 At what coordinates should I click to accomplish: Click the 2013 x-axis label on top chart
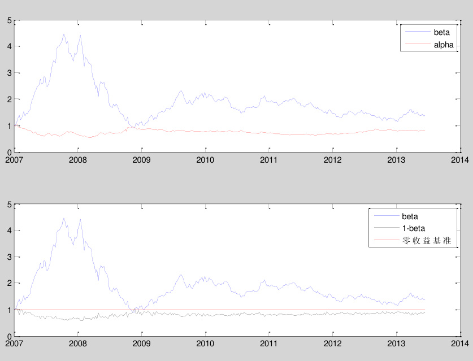(x=396, y=159)
